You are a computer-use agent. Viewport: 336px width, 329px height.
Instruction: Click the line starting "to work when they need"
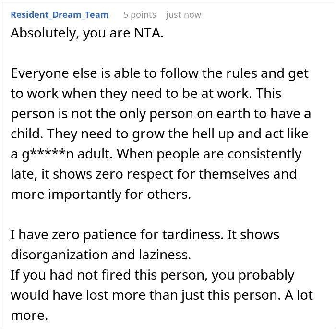[155, 93]
